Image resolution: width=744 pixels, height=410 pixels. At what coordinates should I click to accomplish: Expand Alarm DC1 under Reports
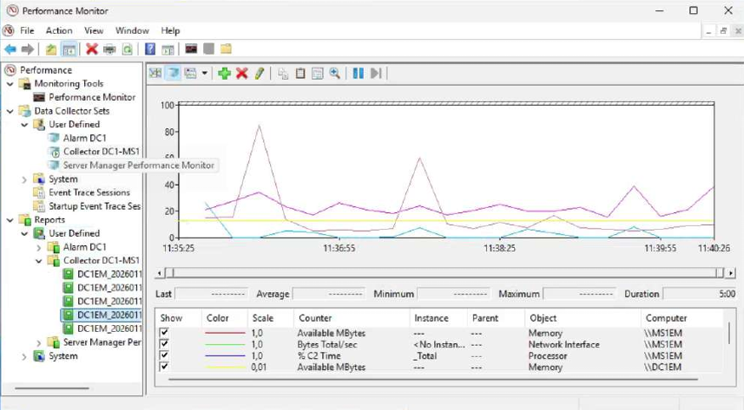point(39,247)
